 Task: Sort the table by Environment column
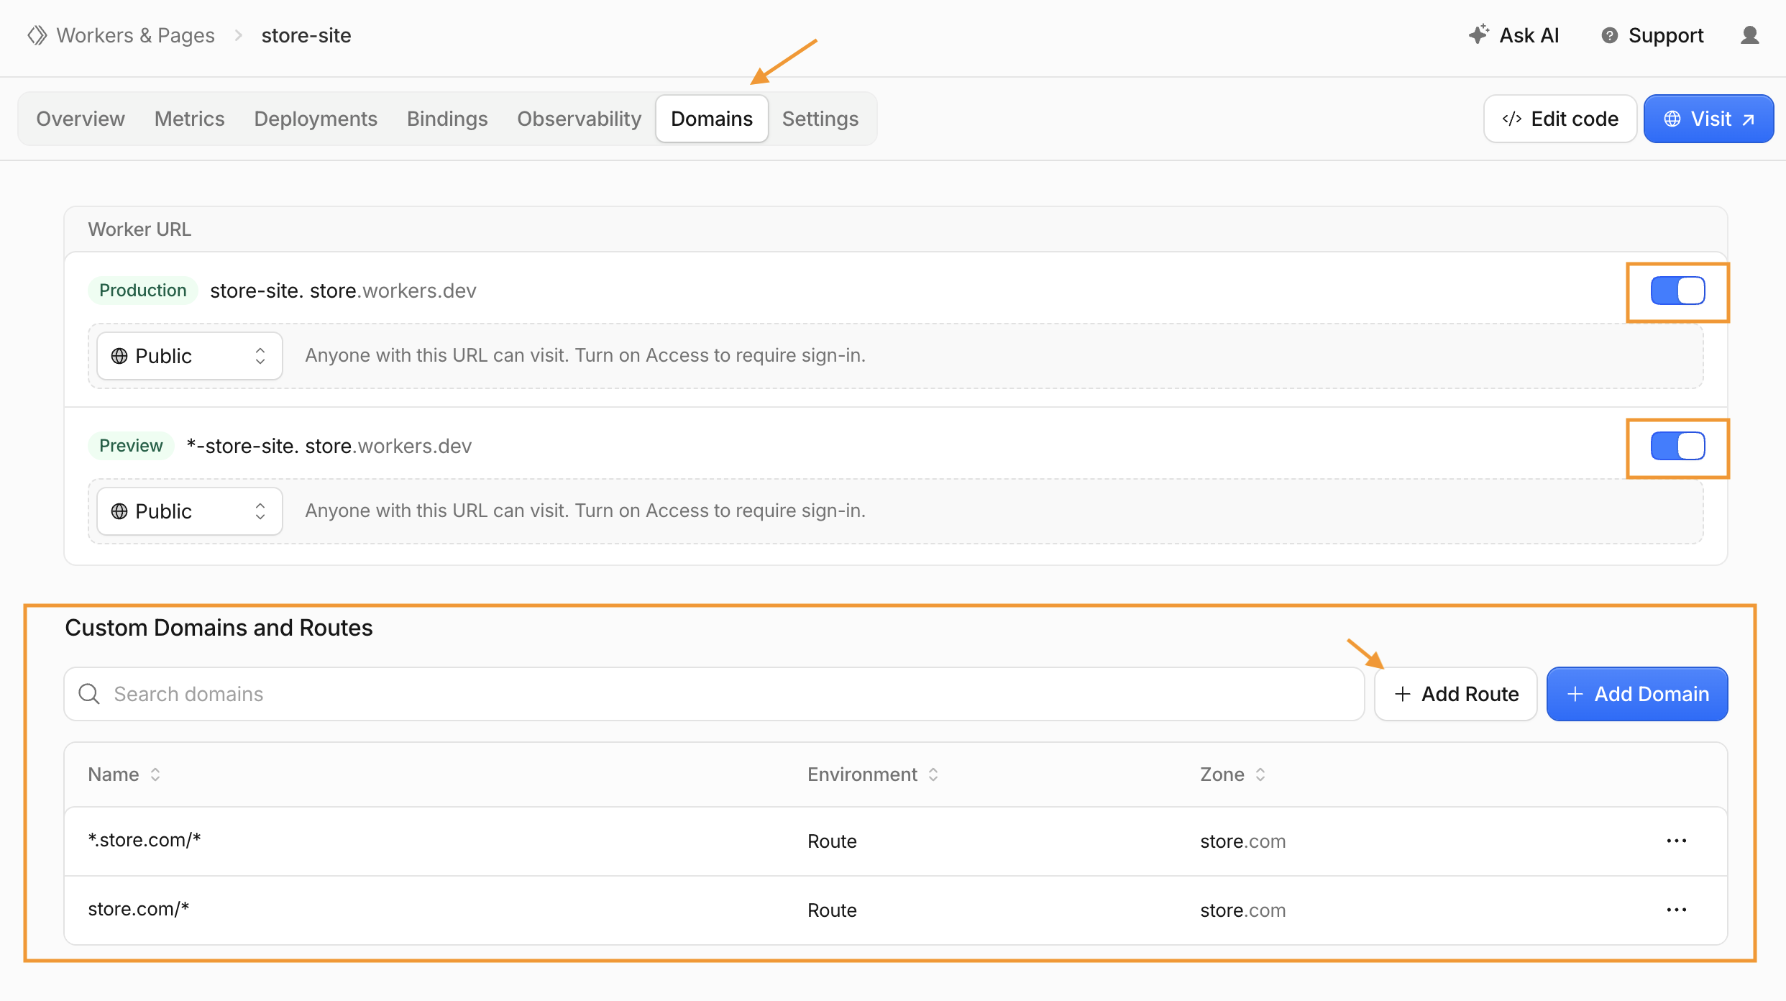(x=872, y=774)
